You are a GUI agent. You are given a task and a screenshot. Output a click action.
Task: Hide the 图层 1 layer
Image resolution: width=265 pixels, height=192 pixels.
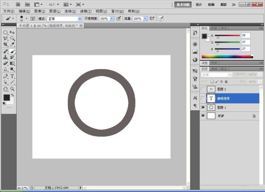(x=203, y=108)
